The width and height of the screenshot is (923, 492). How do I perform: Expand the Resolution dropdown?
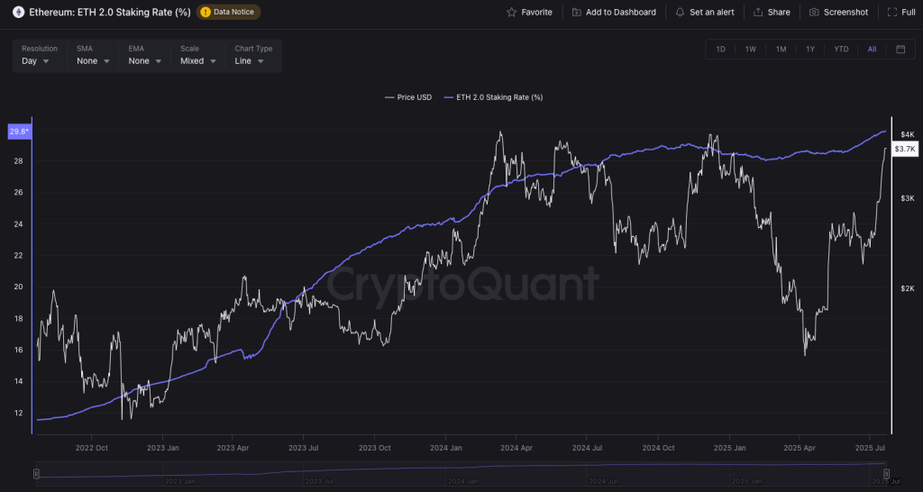point(41,61)
